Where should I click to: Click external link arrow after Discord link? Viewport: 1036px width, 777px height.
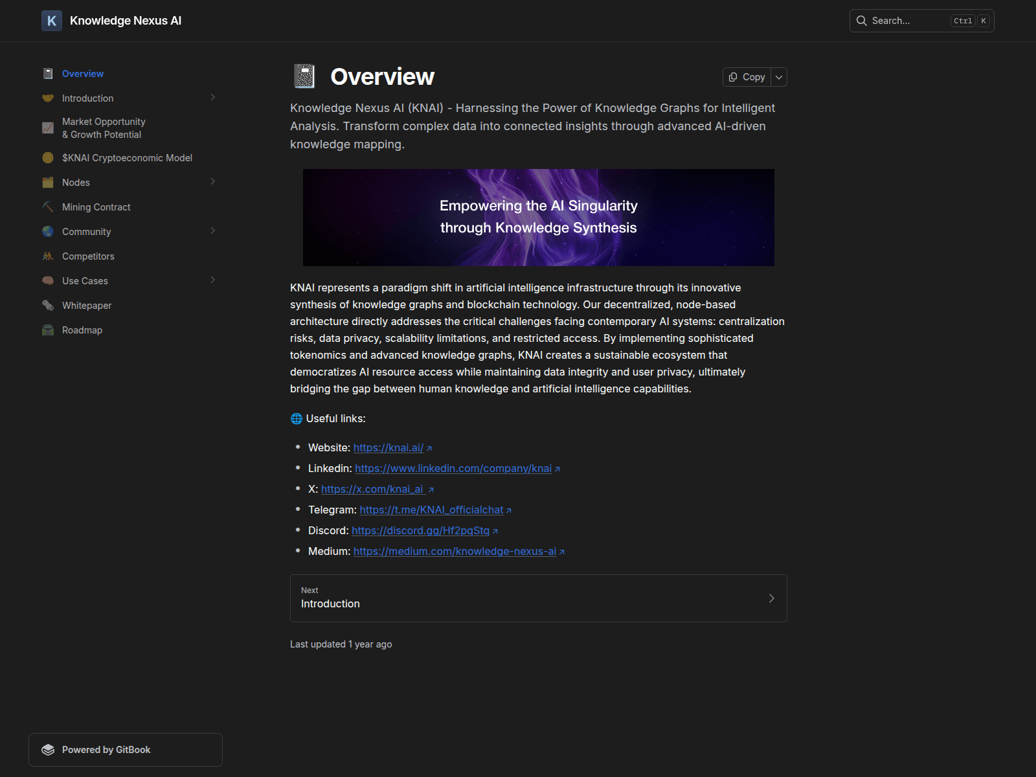click(495, 532)
